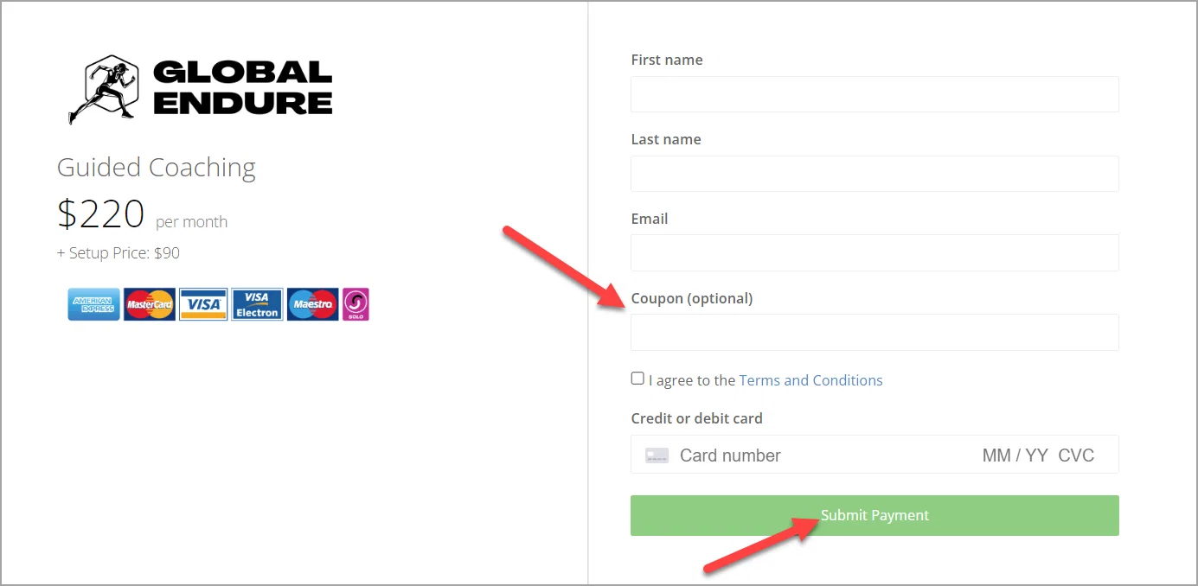Screen dimensions: 1198x586
Task: Click the Guided Coaching plan title
Action: coord(157,168)
